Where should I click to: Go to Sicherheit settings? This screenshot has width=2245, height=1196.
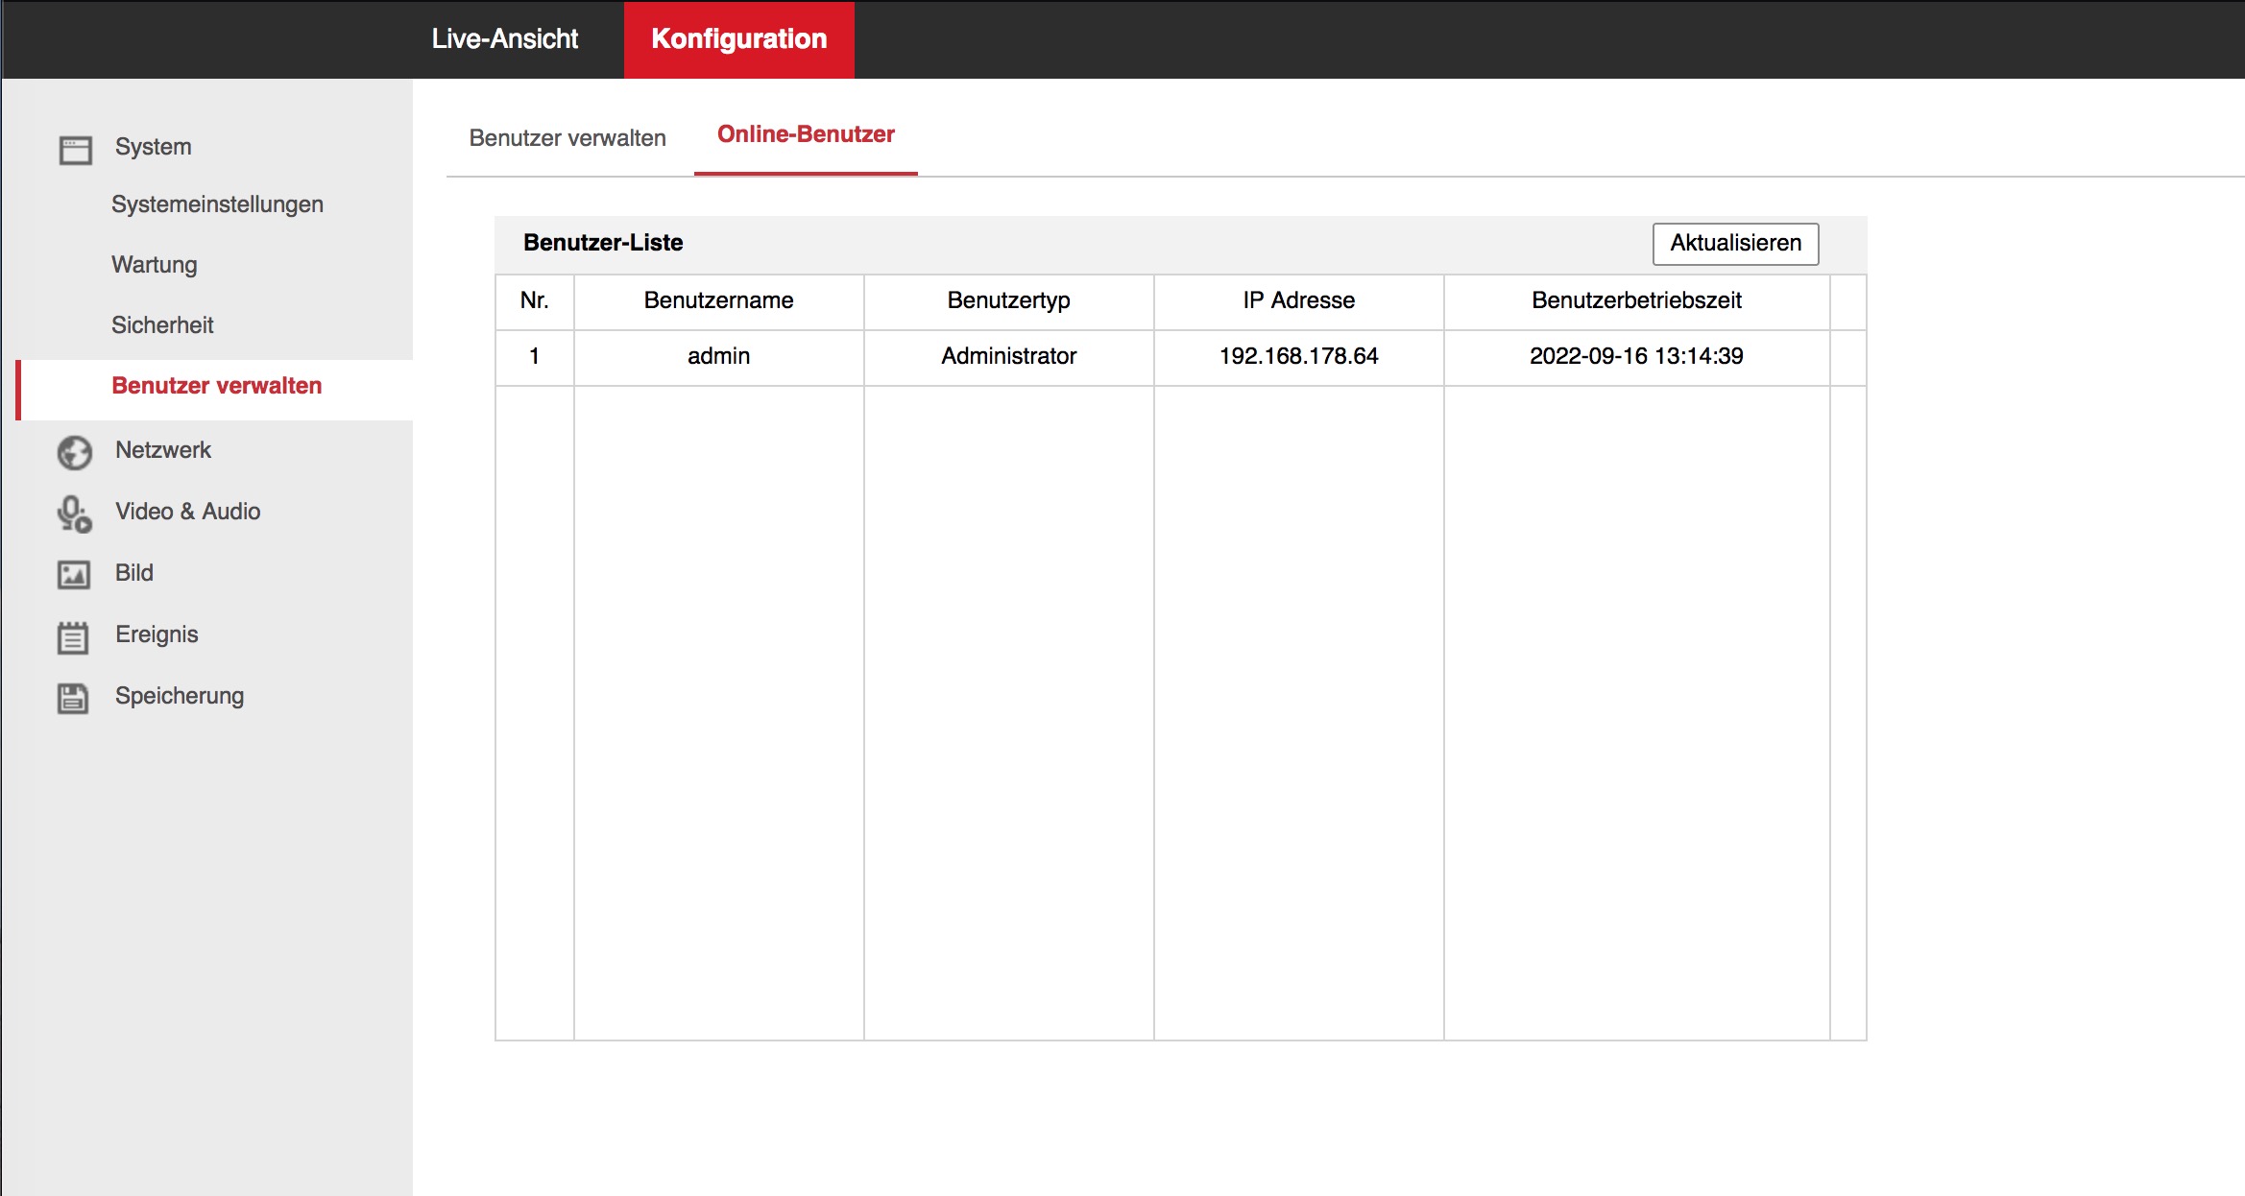(x=162, y=325)
